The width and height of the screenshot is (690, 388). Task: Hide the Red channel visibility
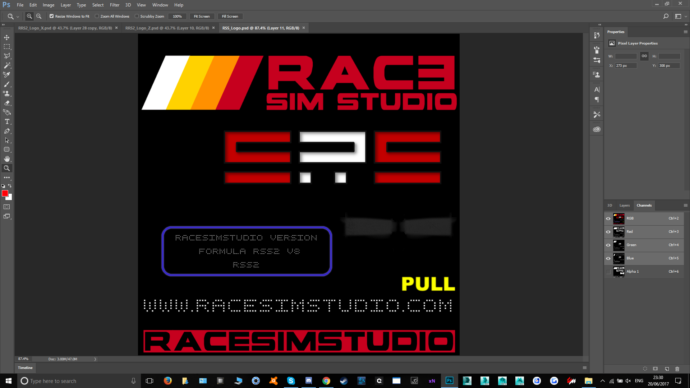(x=608, y=232)
